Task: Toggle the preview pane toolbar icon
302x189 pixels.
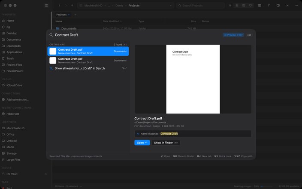Action: (x=278, y=6)
